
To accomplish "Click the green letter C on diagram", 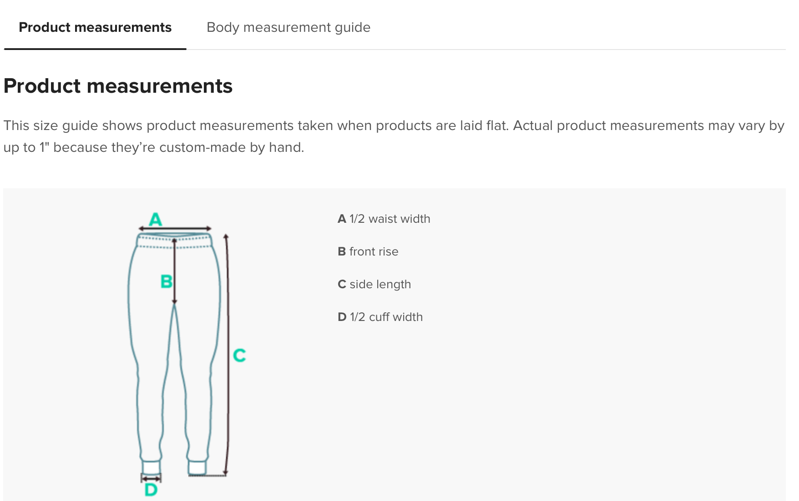I will [x=239, y=355].
